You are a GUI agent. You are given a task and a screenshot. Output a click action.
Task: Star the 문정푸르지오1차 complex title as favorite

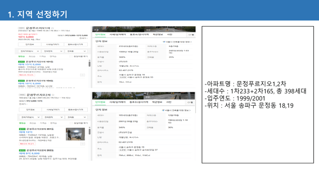pos(53,28)
